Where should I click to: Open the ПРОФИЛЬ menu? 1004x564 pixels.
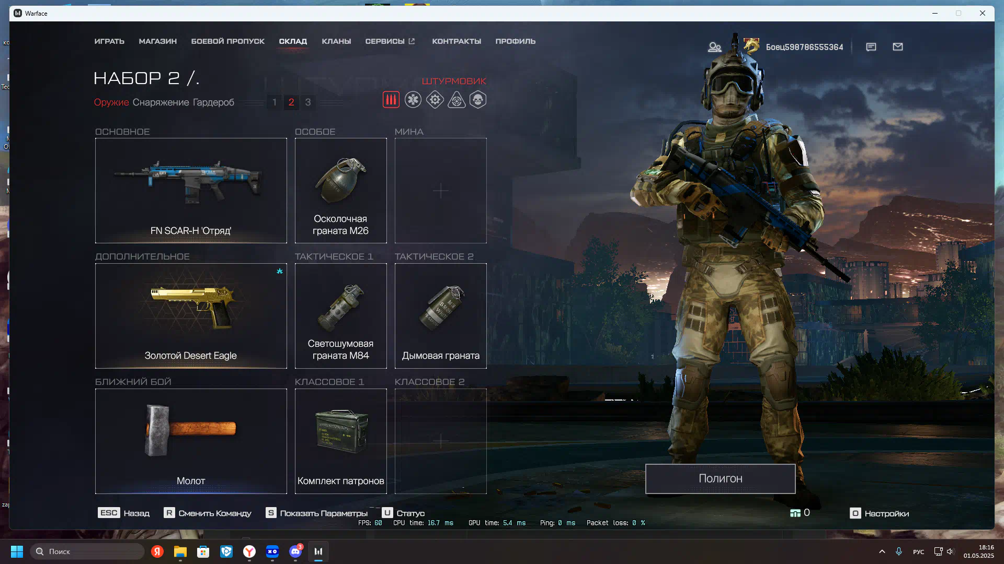click(516, 41)
